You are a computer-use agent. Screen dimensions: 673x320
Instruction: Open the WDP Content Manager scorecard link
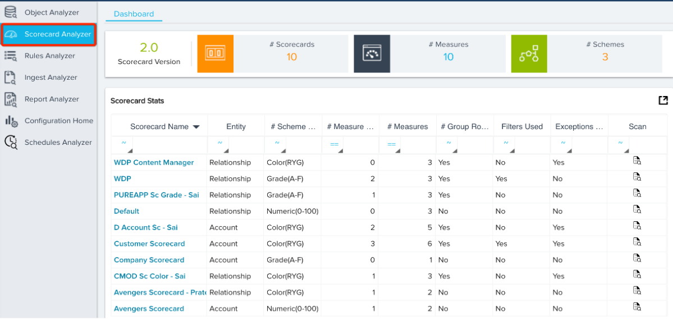[x=154, y=163]
